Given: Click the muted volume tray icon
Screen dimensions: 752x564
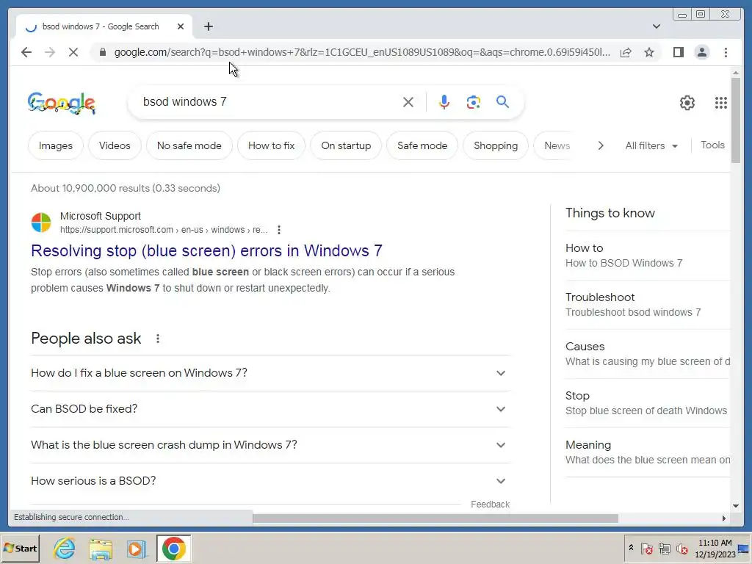Looking at the screenshot, I should click(x=681, y=548).
